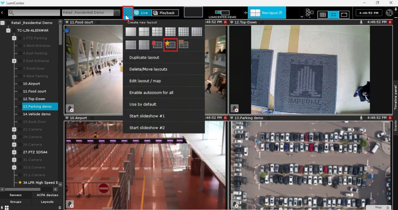Toggle favorite star on 10.Airport tree item
Screen dimensions: 398x210
[20, 84]
